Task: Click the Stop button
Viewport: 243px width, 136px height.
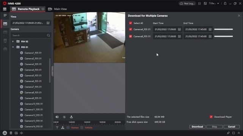Action: point(214,127)
